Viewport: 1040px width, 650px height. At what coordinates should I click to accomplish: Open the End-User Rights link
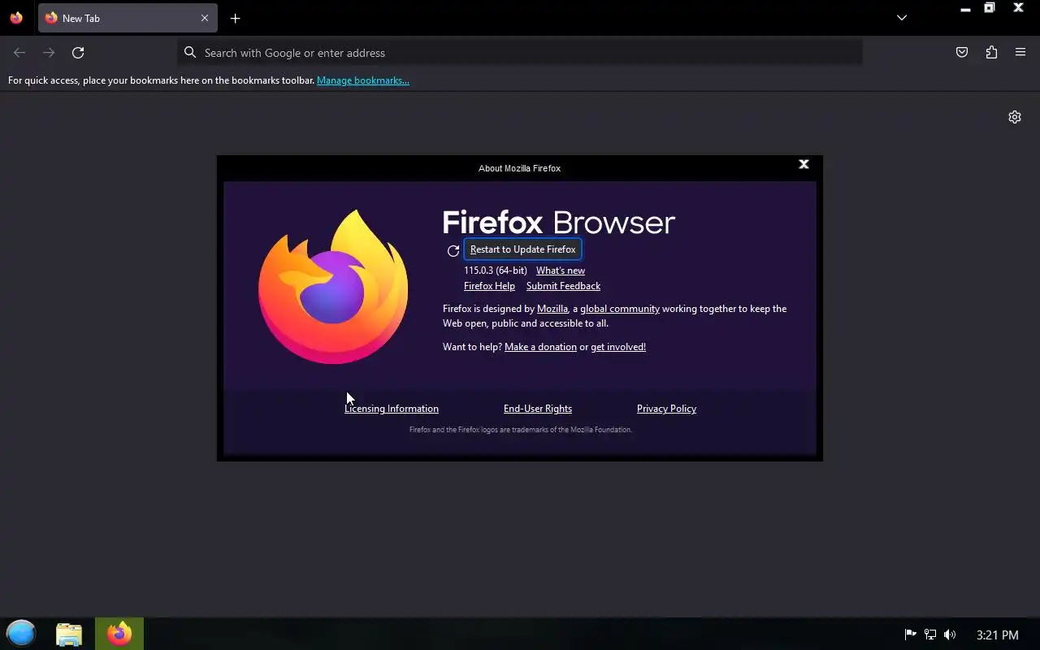click(x=538, y=409)
